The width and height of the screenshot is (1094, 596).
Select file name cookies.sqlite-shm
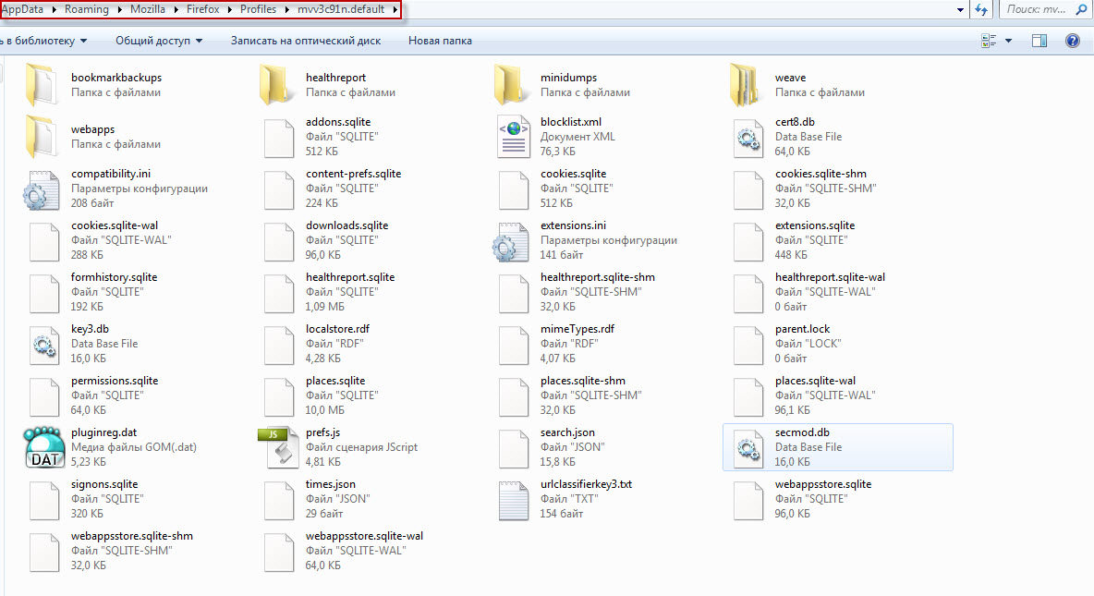pos(820,174)
